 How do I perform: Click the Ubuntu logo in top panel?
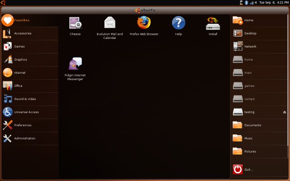(x=3, y=2)
